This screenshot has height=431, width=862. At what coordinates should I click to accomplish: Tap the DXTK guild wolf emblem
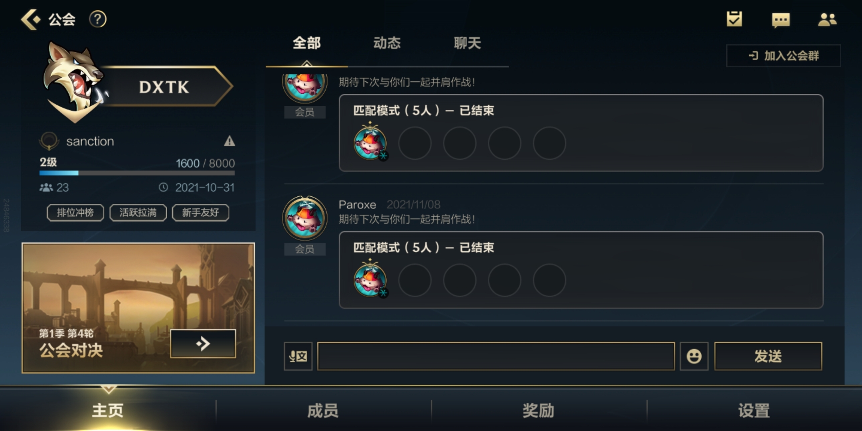(74, 82)
